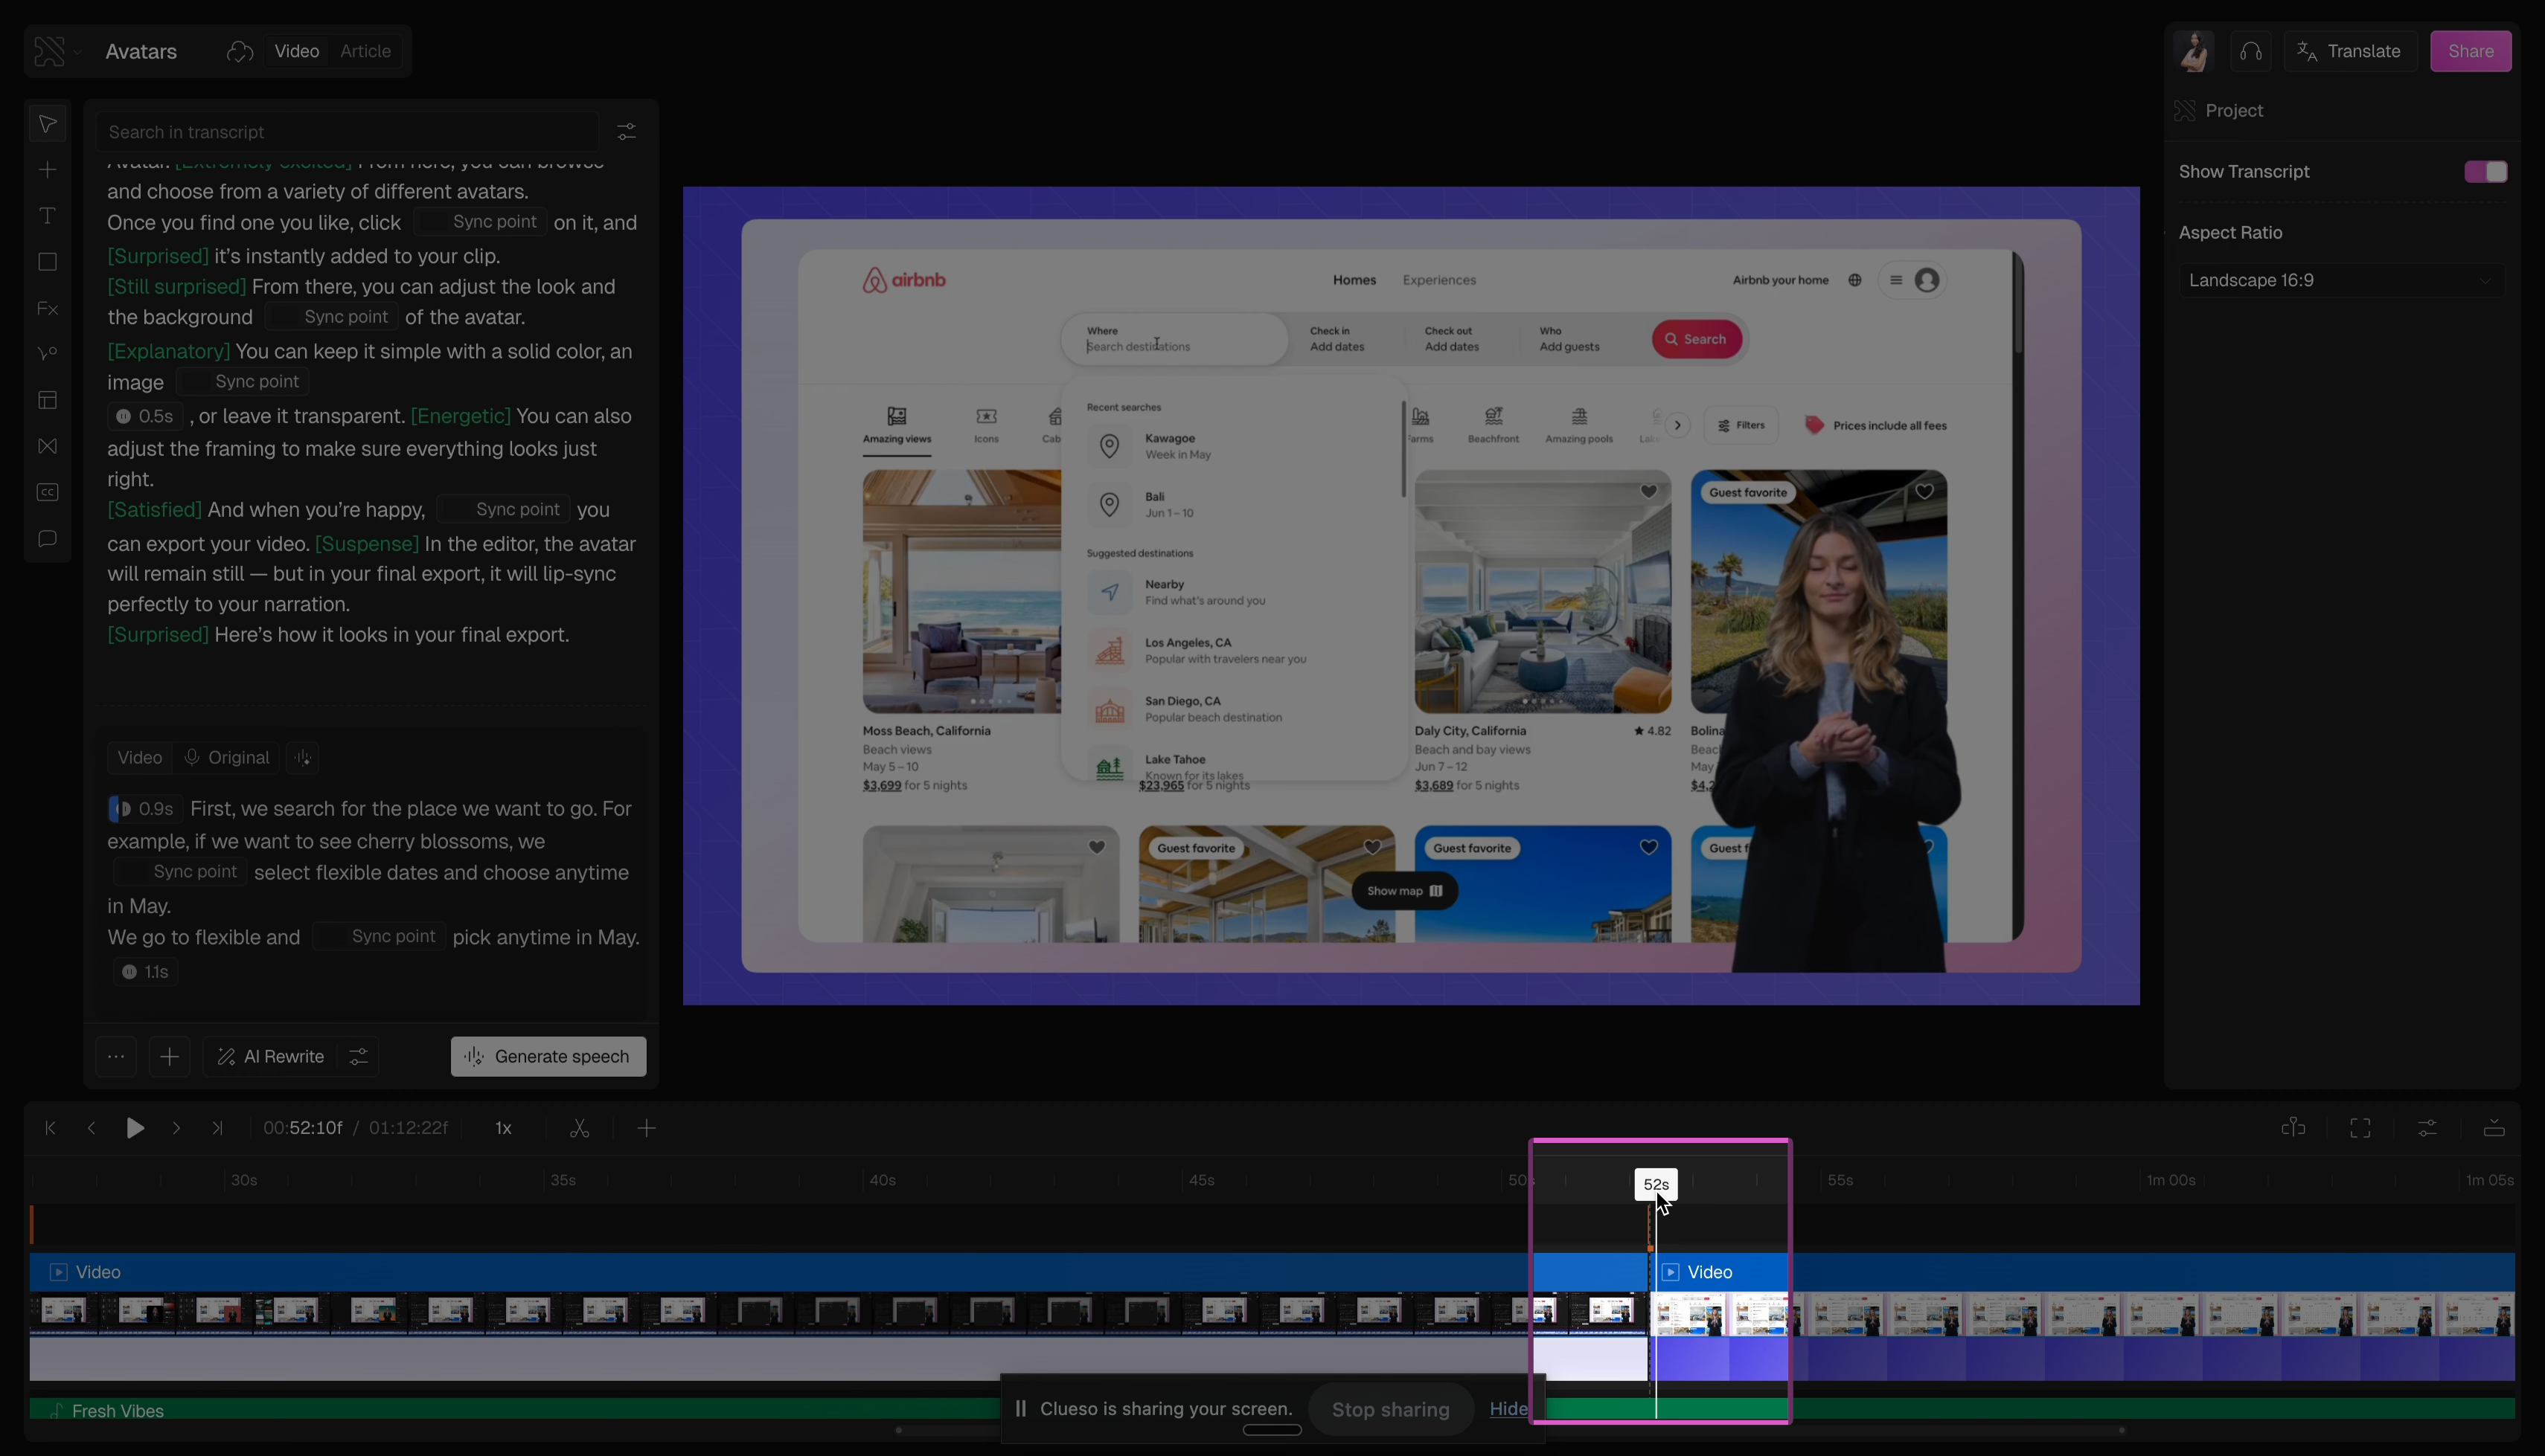Expand the app logo menu at top left
The width and height of the screenshot is (2545, 1456).
tap(57, 51)
